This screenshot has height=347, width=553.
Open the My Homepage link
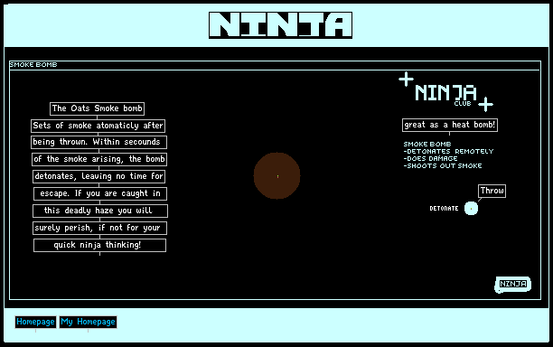pos(89,322)
